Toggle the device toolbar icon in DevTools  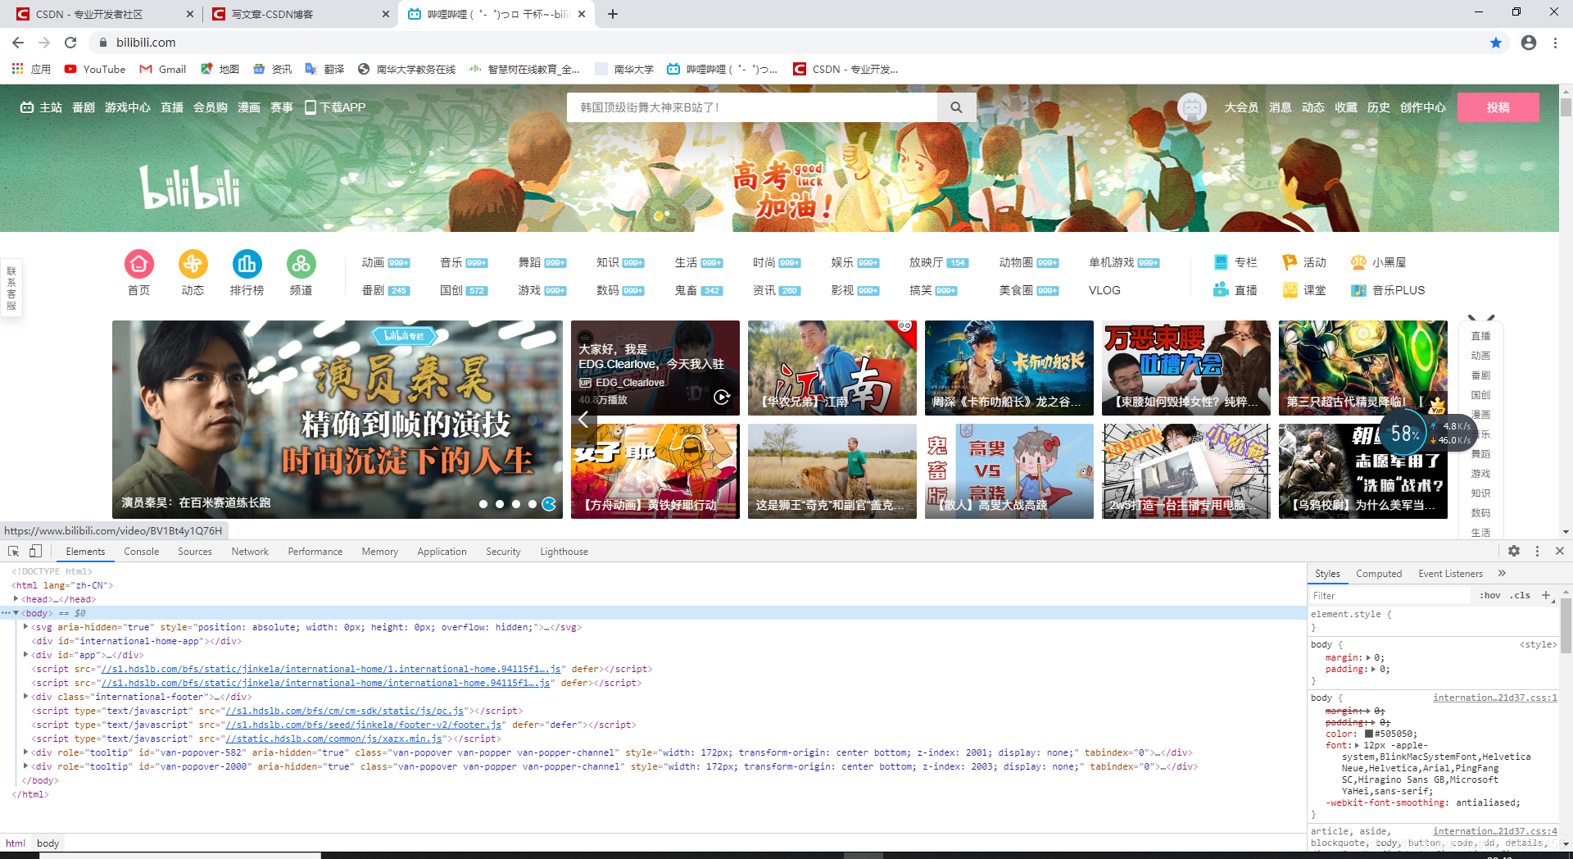(x=35, y=552)
